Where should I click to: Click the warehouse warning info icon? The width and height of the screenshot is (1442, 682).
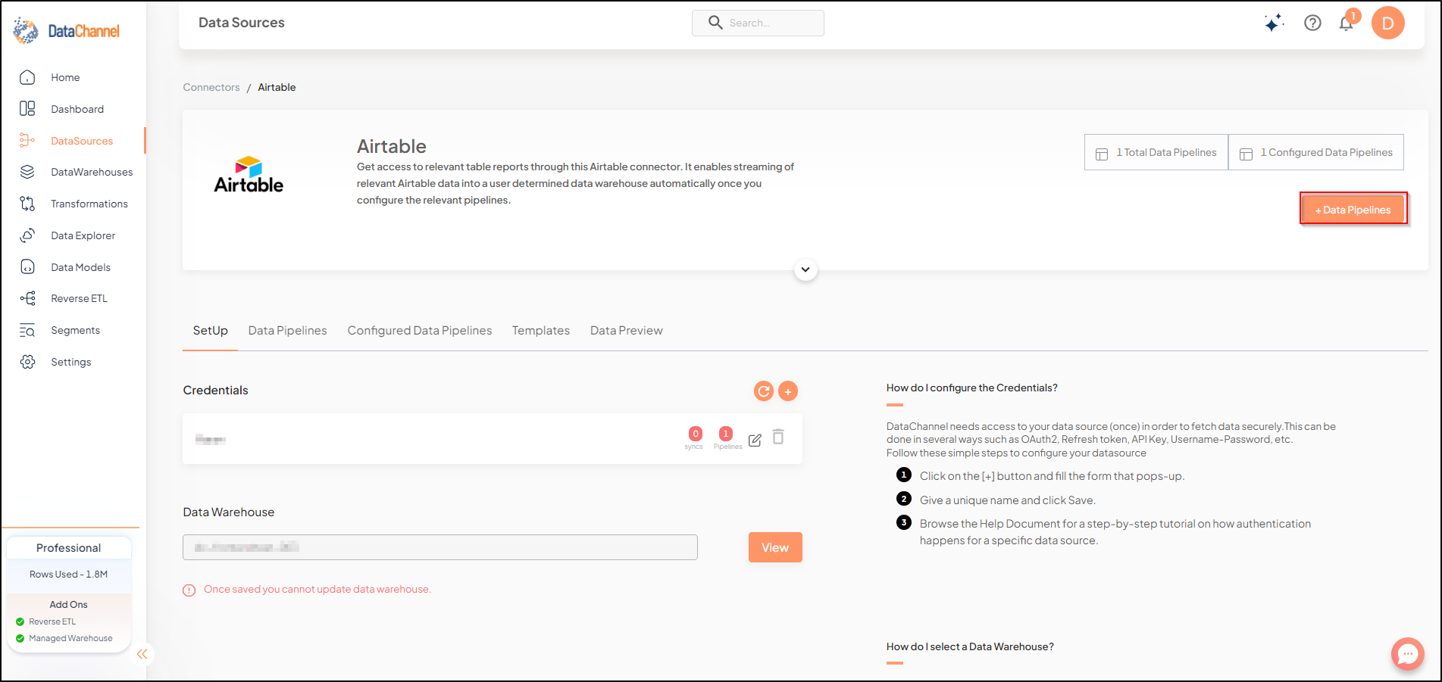189,590
